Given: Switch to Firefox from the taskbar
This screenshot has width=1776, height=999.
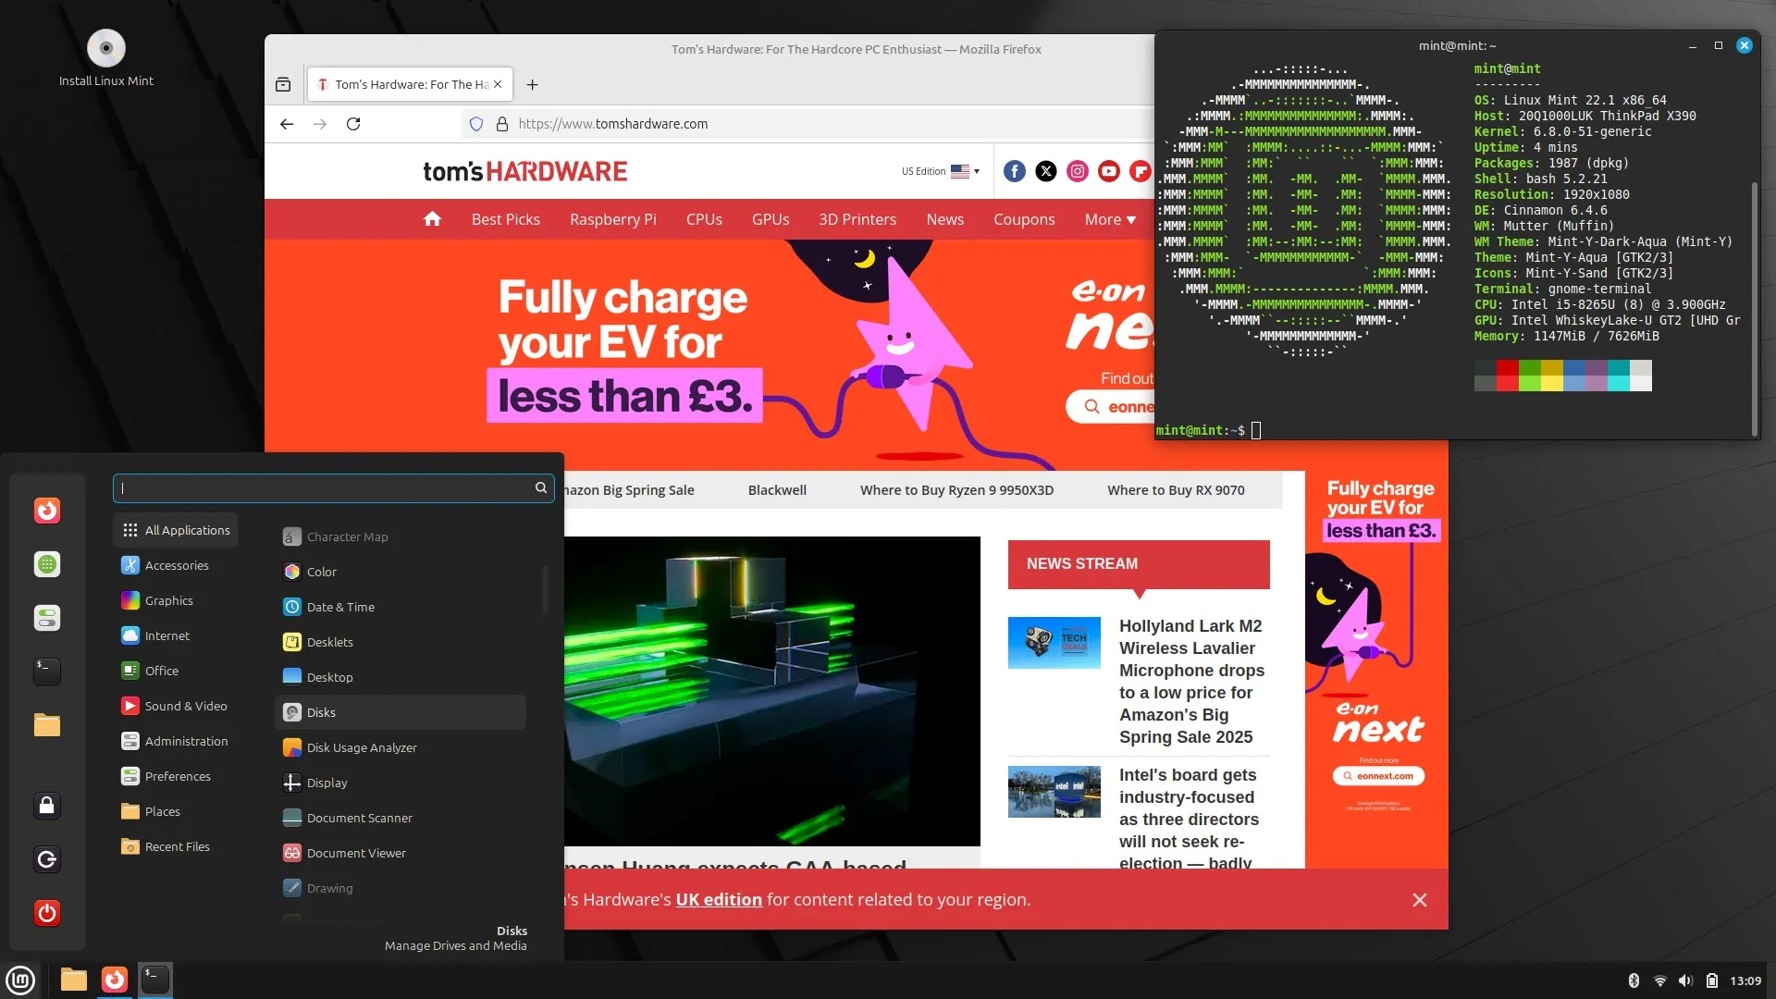Looking at the screenshot, I should pos(115,980).
